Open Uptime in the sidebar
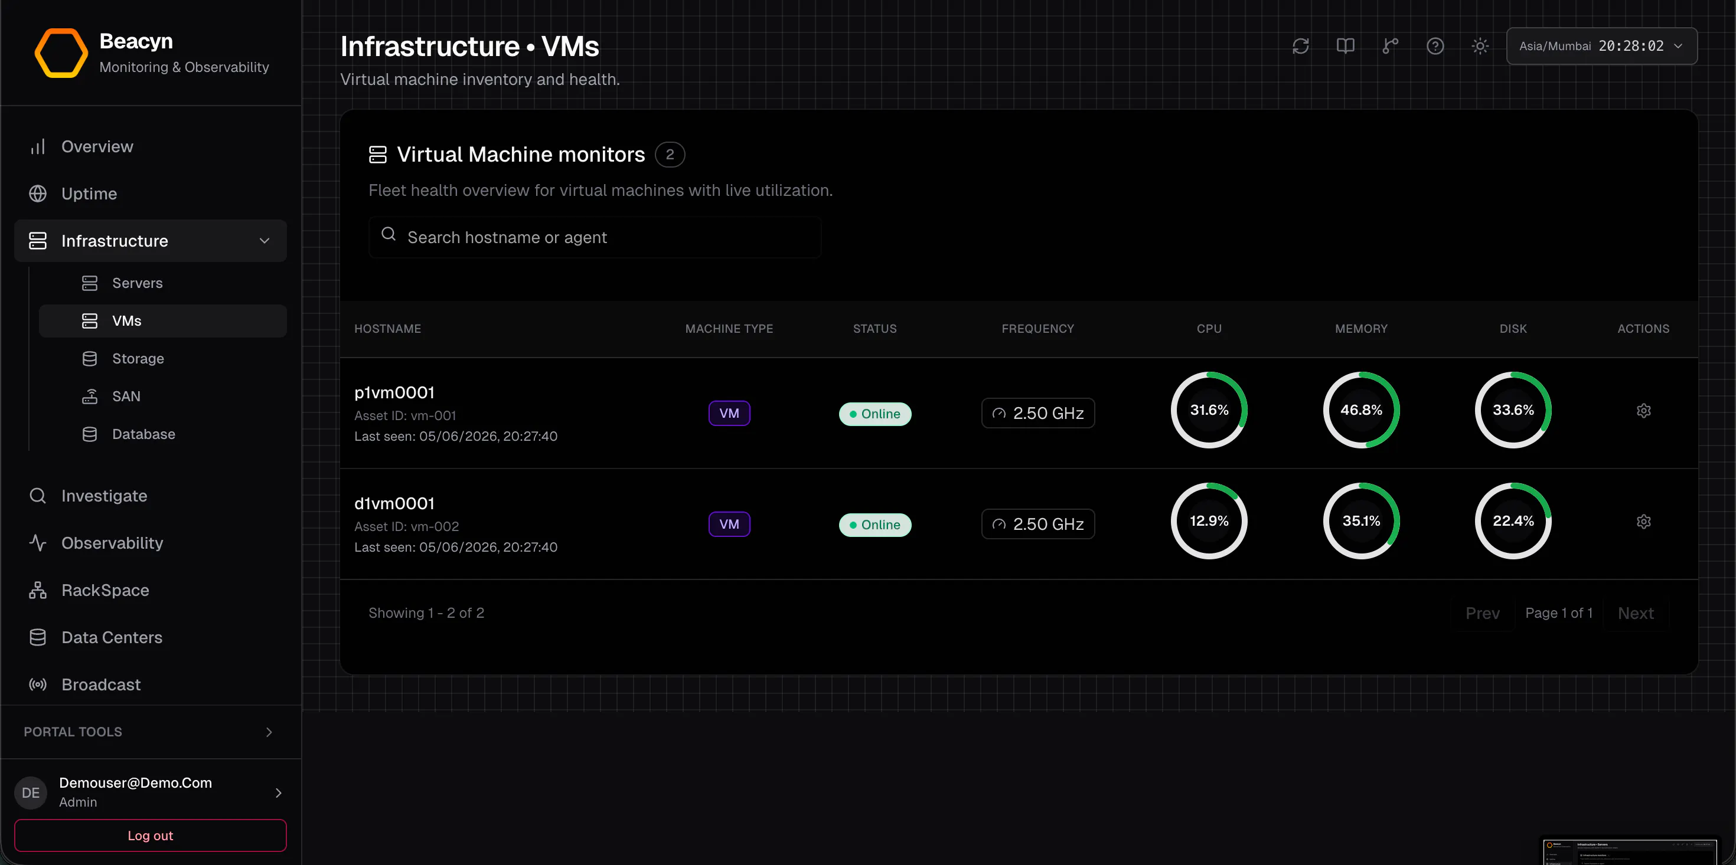1736x865 pixels. point(151,194)
